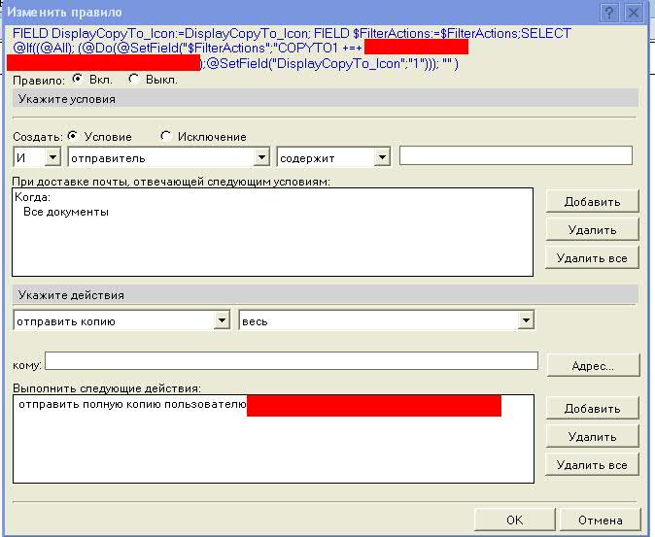Choose the Условие radio option
Image resolution: width=655 pixels, height=537 pixels.
[73, 137]
